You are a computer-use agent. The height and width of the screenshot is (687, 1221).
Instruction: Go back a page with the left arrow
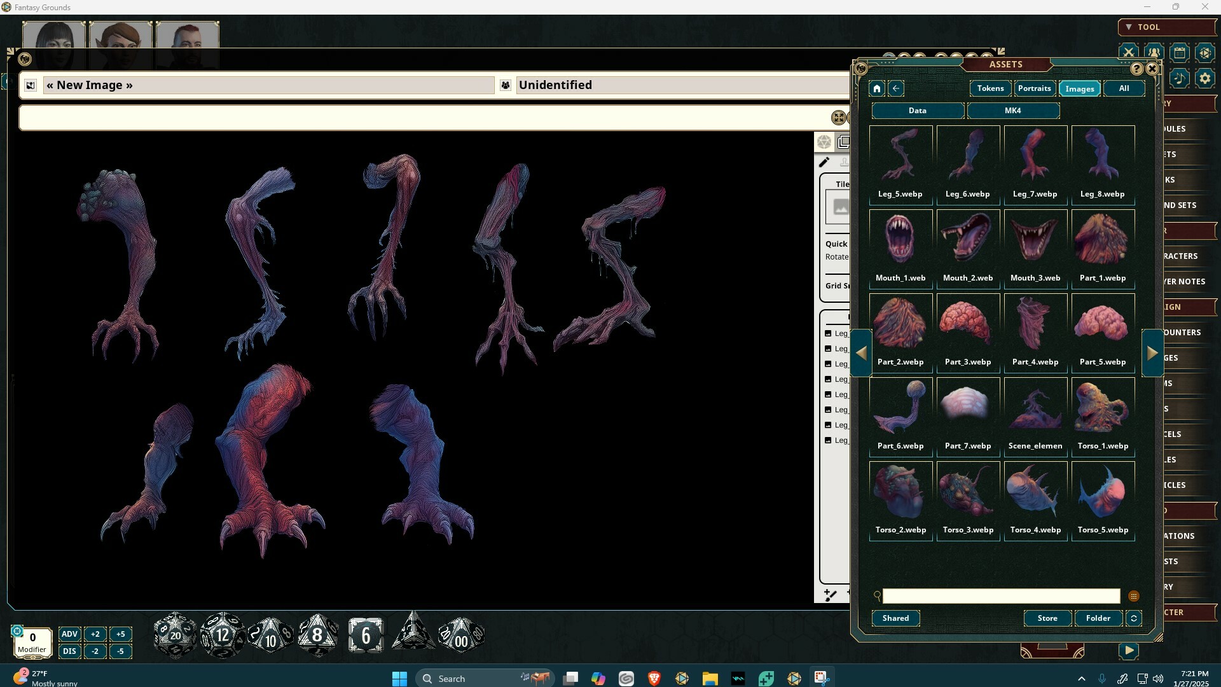(861, 352)
